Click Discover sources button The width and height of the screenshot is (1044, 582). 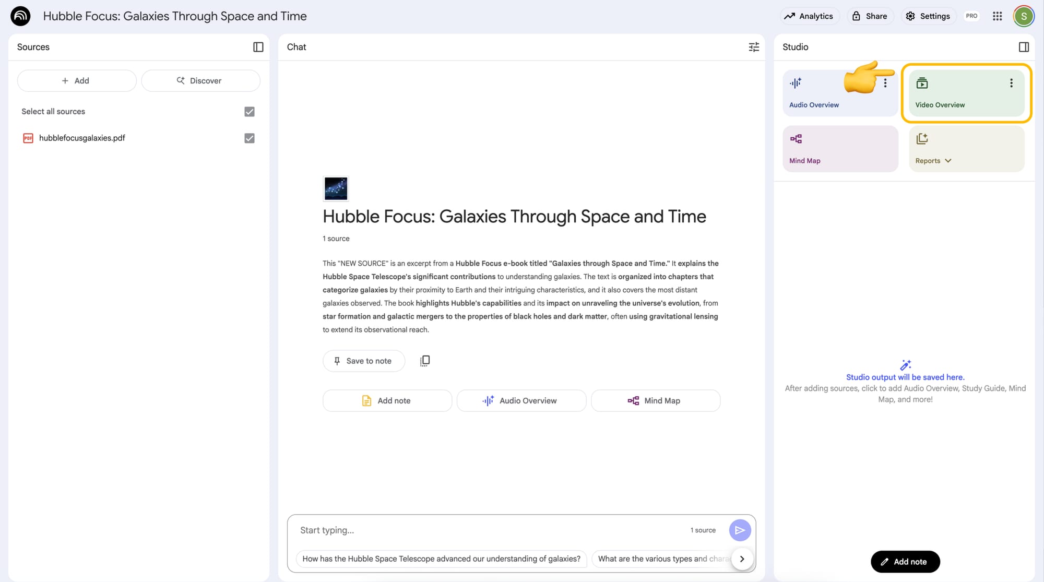(x=200, y=81)
